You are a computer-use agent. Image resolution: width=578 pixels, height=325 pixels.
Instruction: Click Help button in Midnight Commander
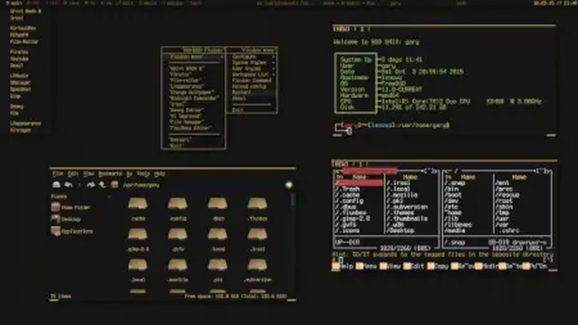(x=343, y=266)
